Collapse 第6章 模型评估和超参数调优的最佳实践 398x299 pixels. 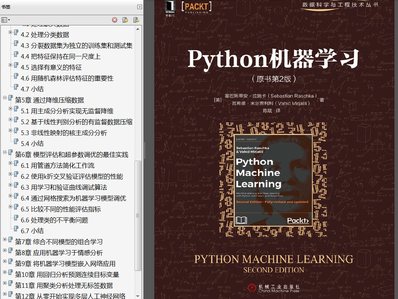[5, 152]
